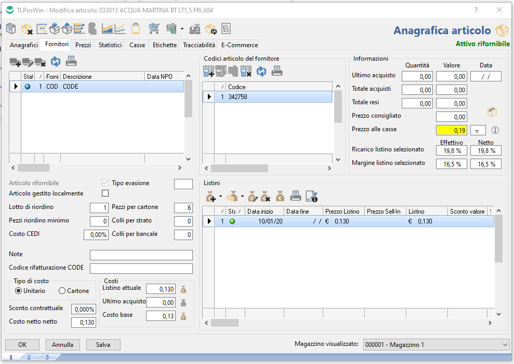This screenshot has height=364, width=514.
Task: Switch to the Prezzi tab
Action: 83,45
